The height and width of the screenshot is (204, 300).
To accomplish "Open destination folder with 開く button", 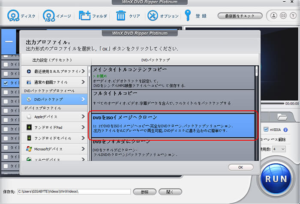I will point(170,192).
